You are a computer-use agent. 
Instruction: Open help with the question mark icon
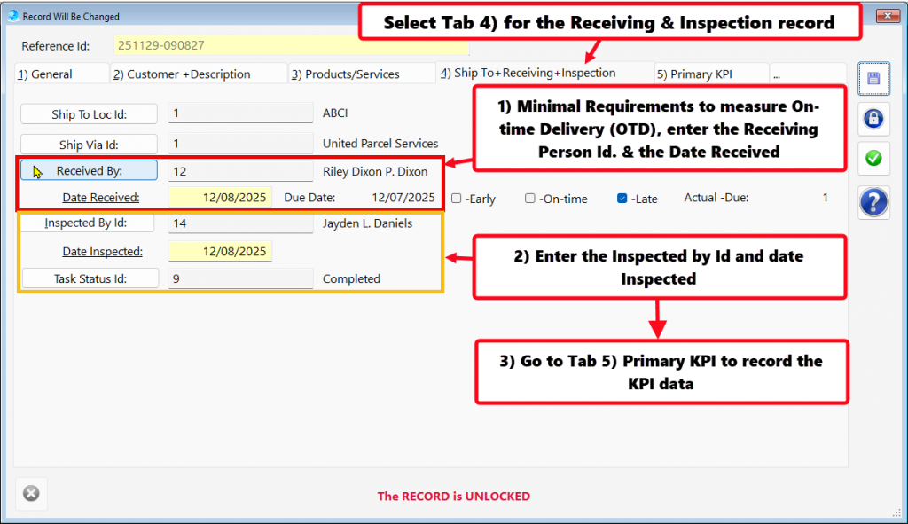point(873,203)
